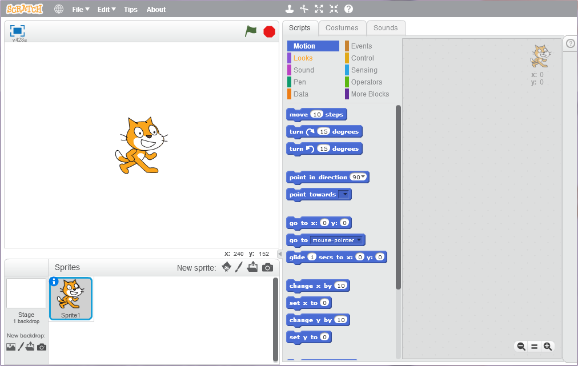The width and height of the screenshot is (578, 366).
Task: Select the More Blocks category
Action: tap(370, 94)
